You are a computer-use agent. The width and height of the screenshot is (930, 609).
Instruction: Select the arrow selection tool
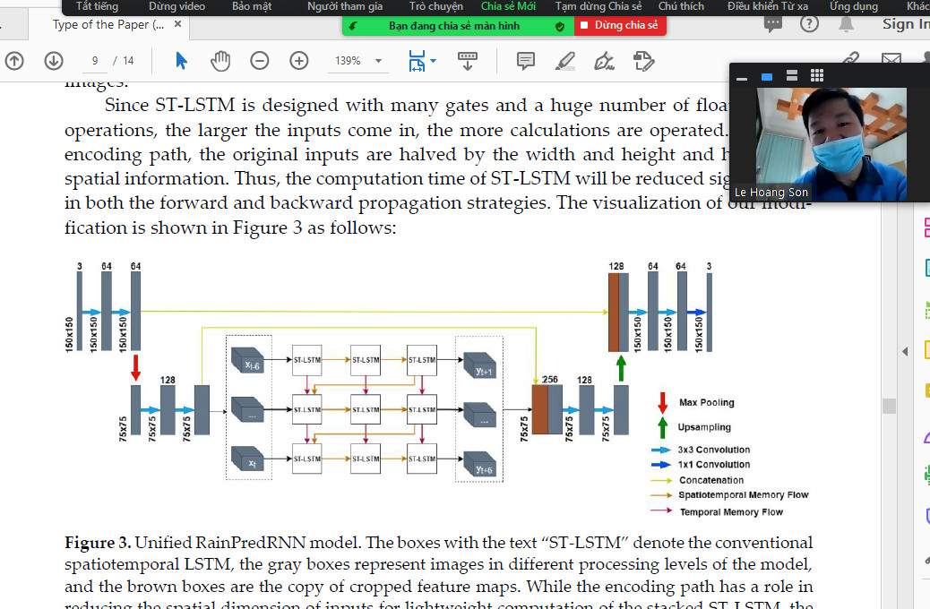point(182,61)
